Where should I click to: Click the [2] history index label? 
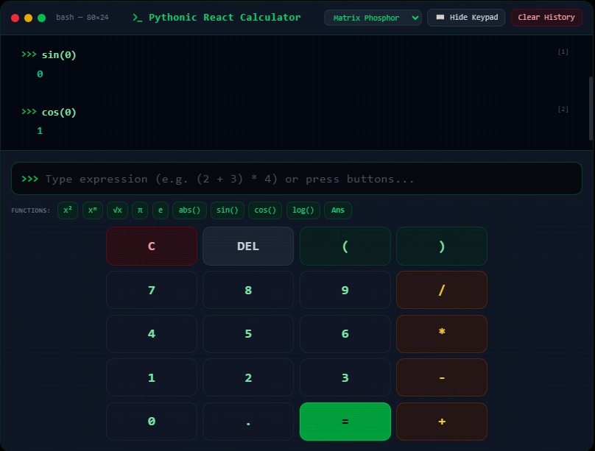563,109
